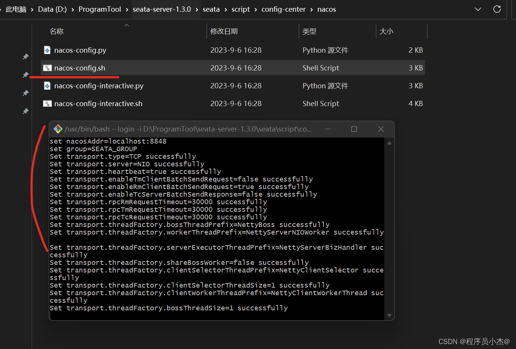Click the pin icon beside nacos-config-interactive.py row
The width and height of the screenshot is (516, 349).
25,93
